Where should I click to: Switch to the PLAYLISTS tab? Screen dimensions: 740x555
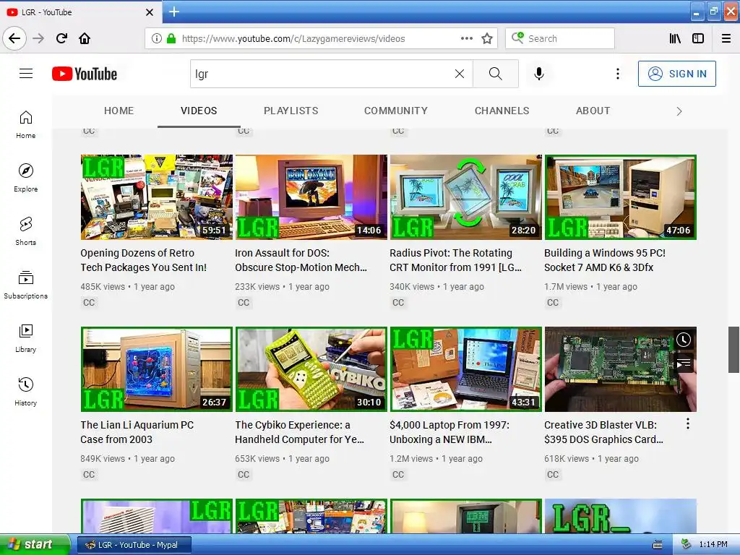coord(291,111)
